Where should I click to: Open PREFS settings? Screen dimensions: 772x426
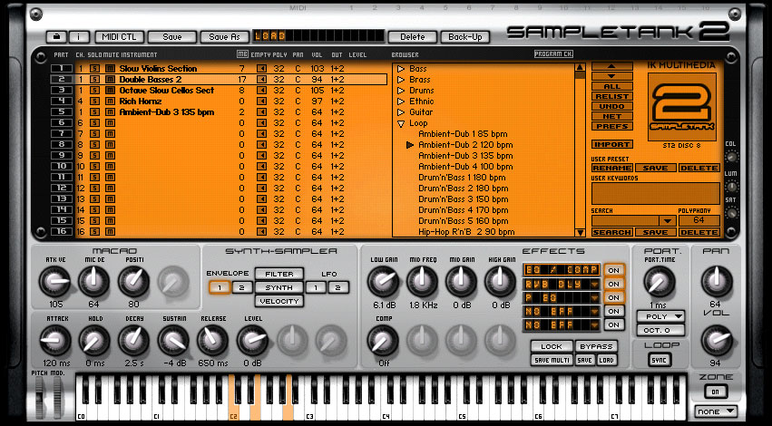pyautogui.click(x=612, y=126)
